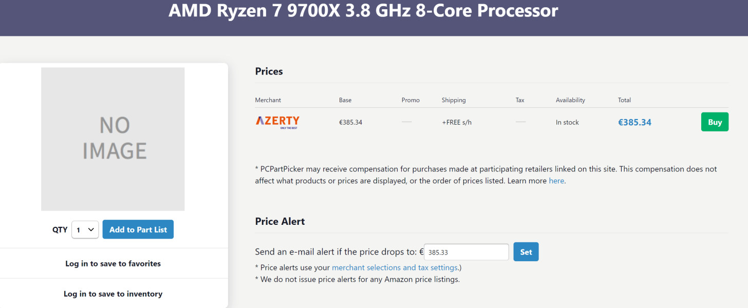Open the 'here' compensation info link
The width and height of the screenshot is (748, 308).
[556, 180]
